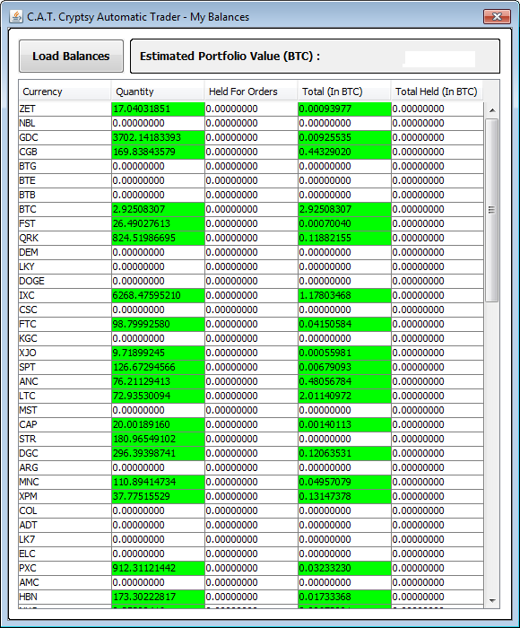520x628 pixels.
Task: Click CGB total 0.44329020
Action: [x=344, y=153]
